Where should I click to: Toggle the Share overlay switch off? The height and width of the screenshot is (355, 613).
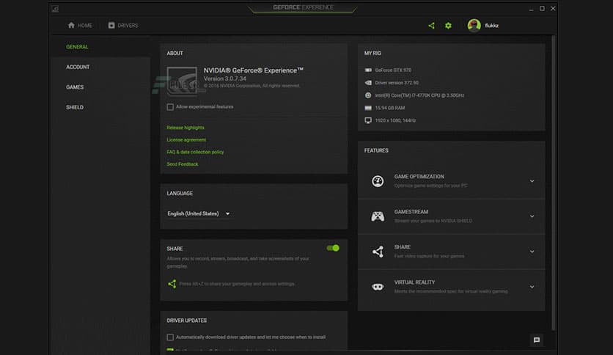coord(333,248)
